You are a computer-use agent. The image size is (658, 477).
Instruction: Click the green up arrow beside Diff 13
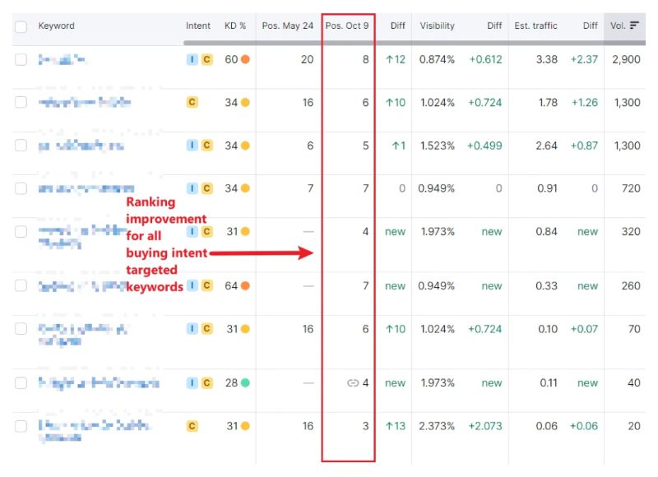tap(389, 426)
